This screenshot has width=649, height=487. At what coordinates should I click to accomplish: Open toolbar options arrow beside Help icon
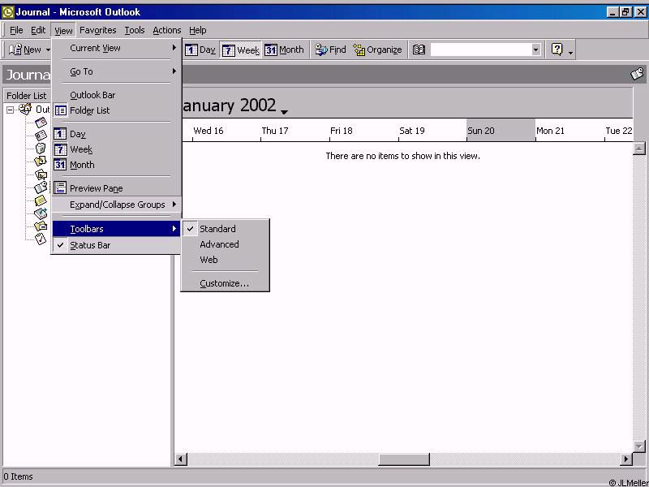[570, 53]
